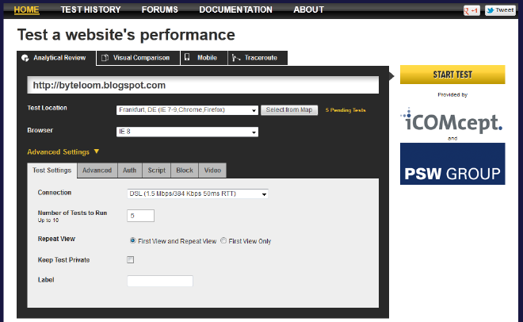Open FORUMS in top navigation
The width and height of the screenshot is (523, 322).
(x=160, y=10)
